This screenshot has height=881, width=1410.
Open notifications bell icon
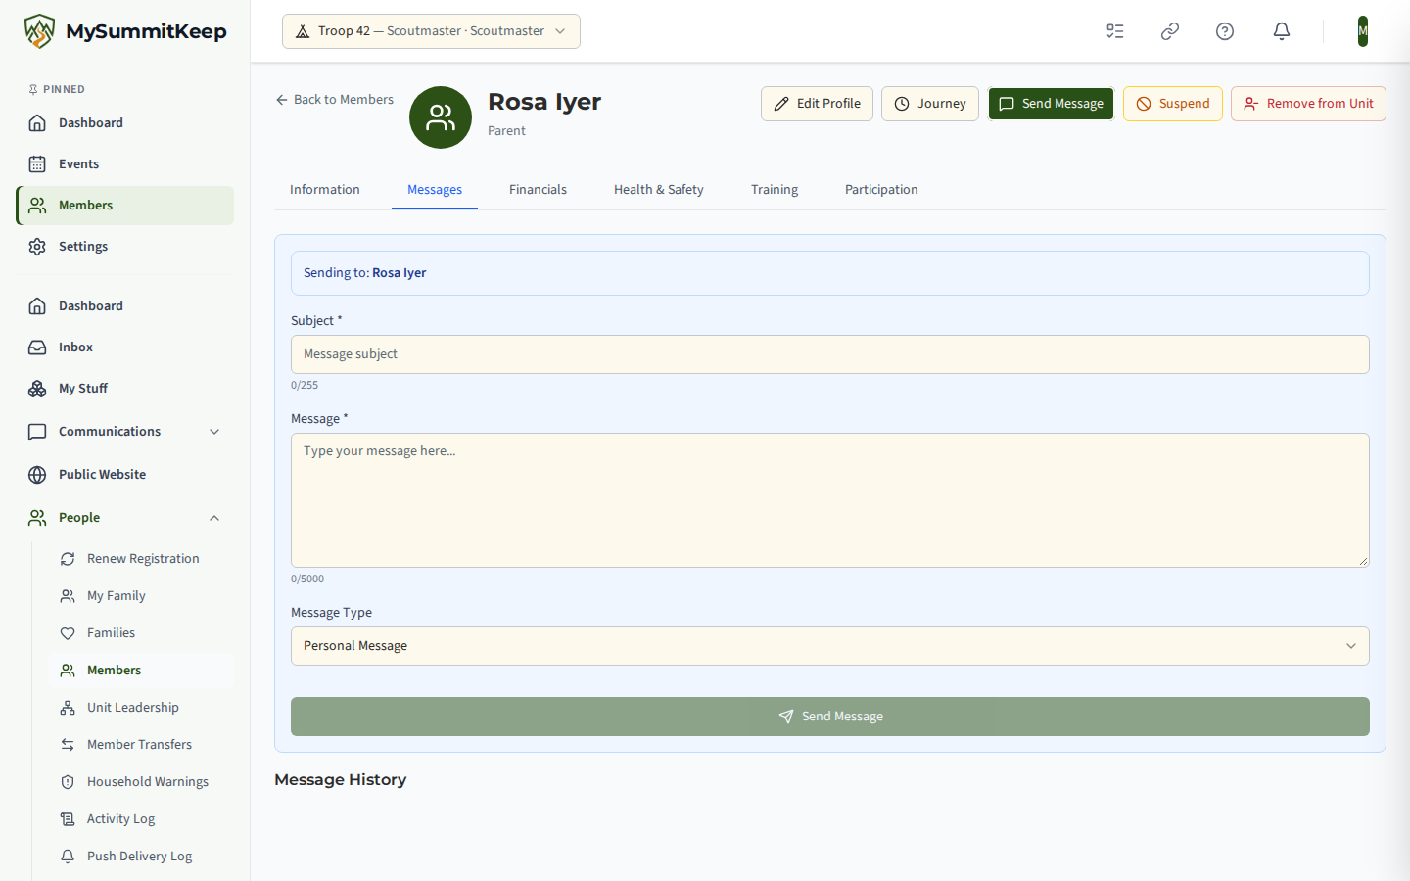(1282, 31)
